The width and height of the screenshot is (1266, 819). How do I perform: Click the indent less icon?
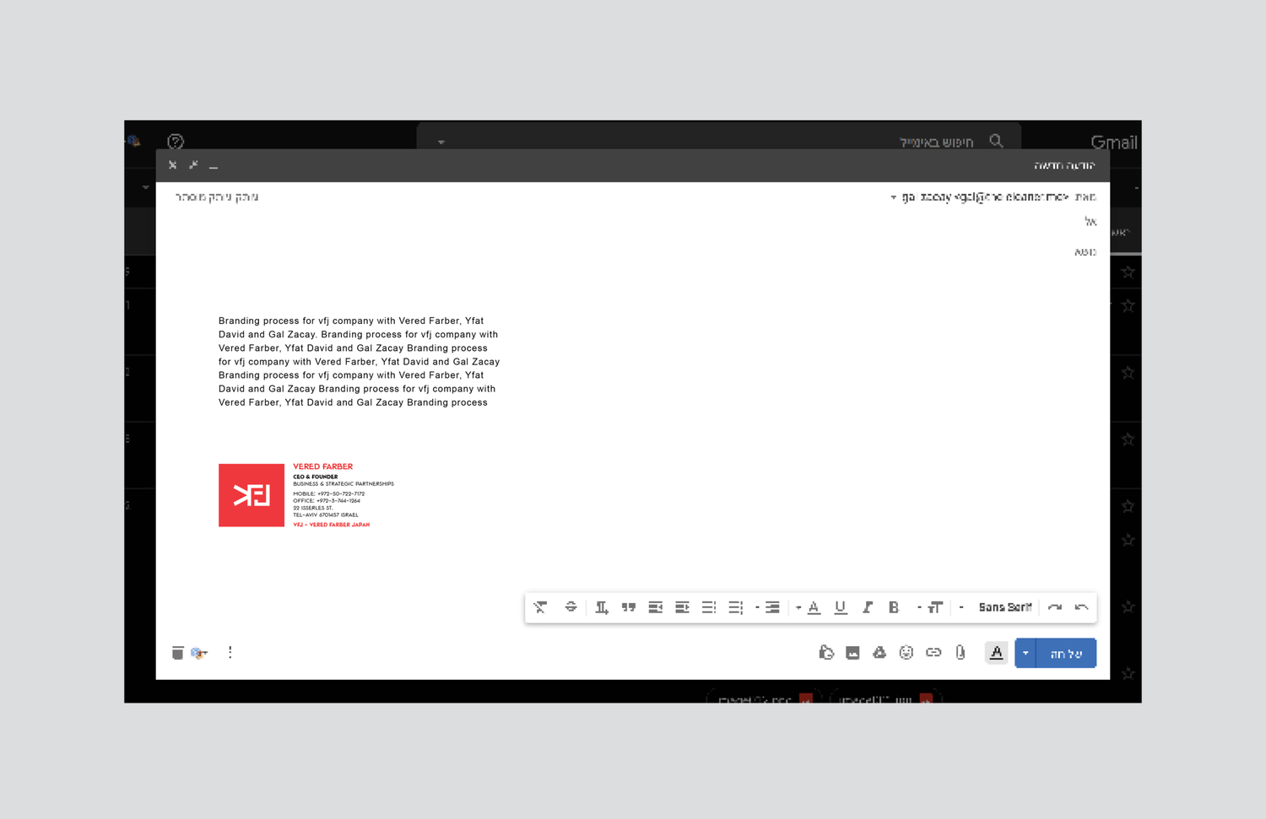click(x=682, y=607)
